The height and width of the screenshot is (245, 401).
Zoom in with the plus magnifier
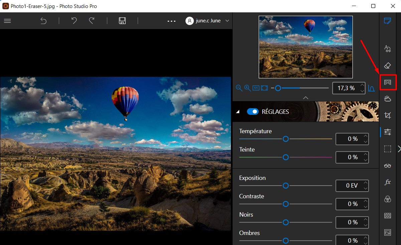point(247,88)
